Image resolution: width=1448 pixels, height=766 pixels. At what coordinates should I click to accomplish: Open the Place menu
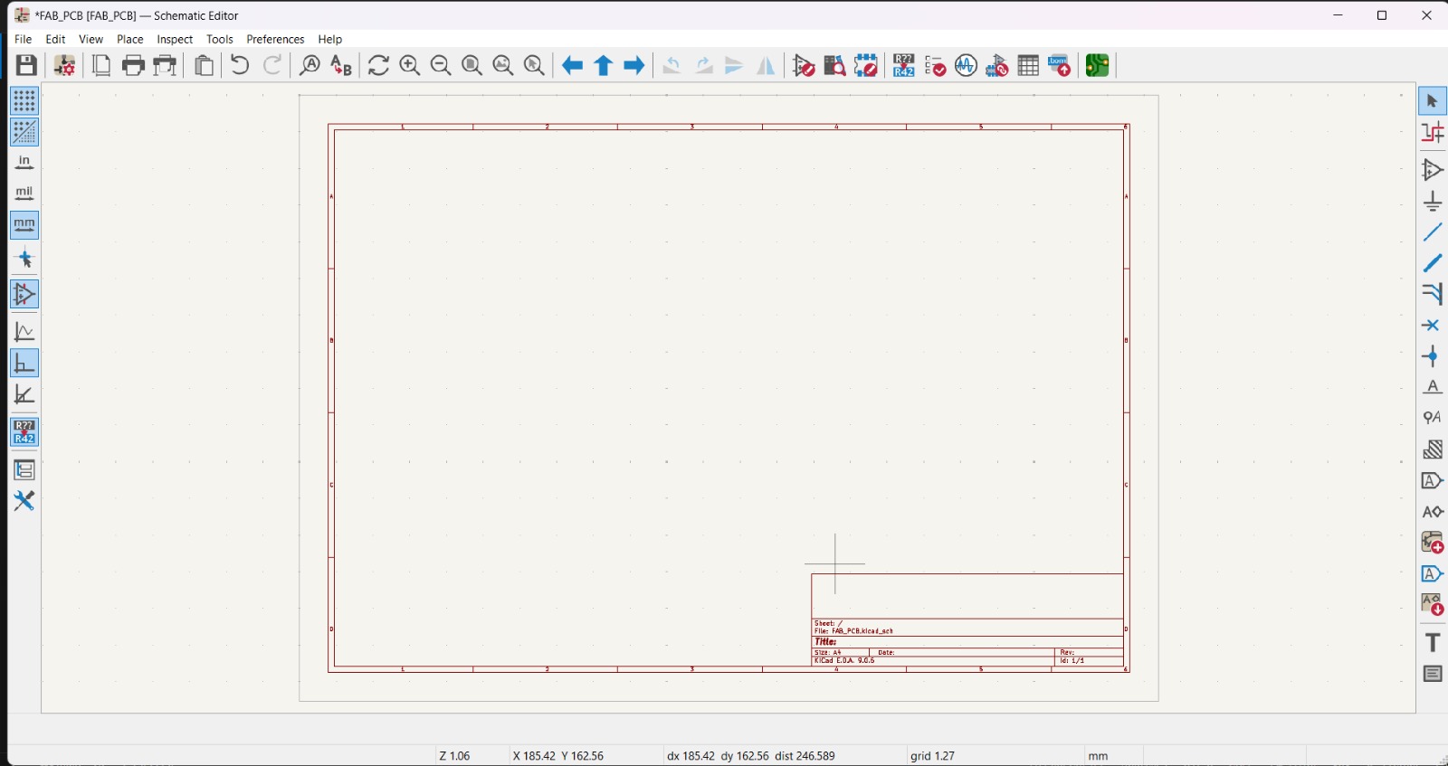pos(130,39)
